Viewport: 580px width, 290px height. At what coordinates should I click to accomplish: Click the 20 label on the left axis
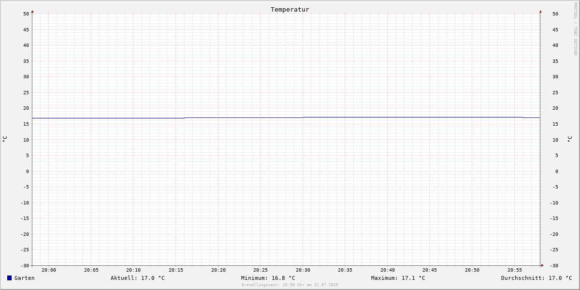coord(26,108)
